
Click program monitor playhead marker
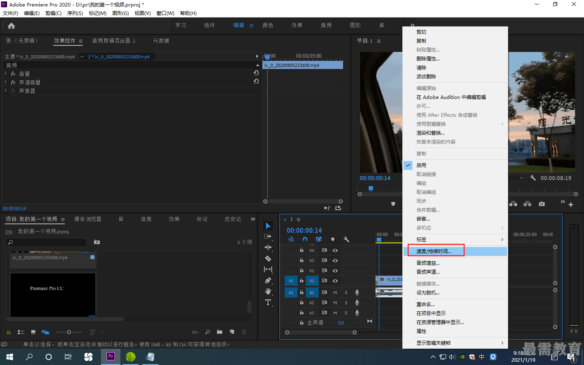pyautogui.click(x=371, y=189)
